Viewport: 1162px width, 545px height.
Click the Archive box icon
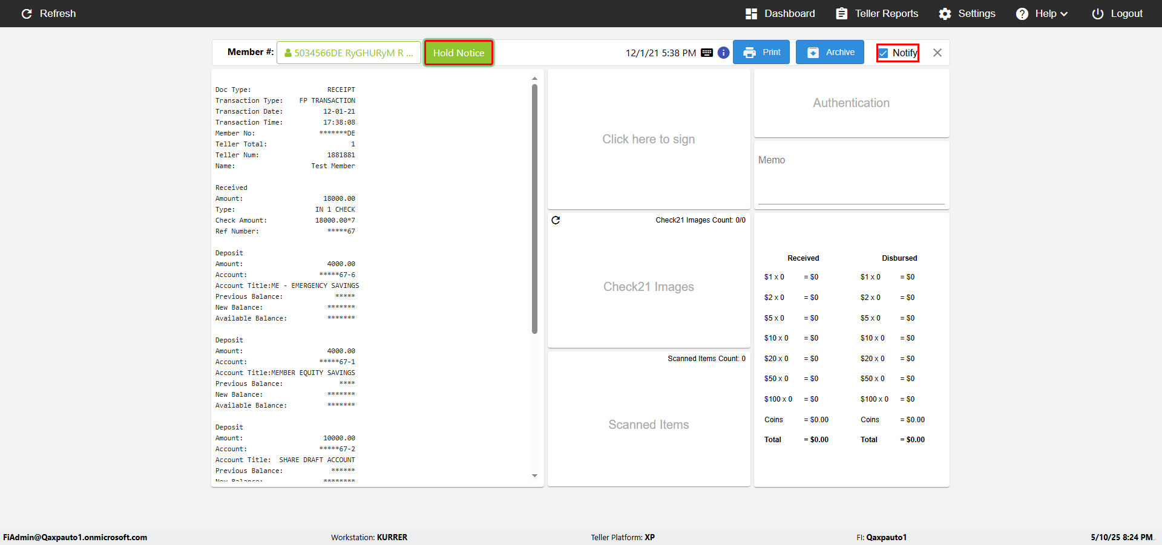(813, 53)
